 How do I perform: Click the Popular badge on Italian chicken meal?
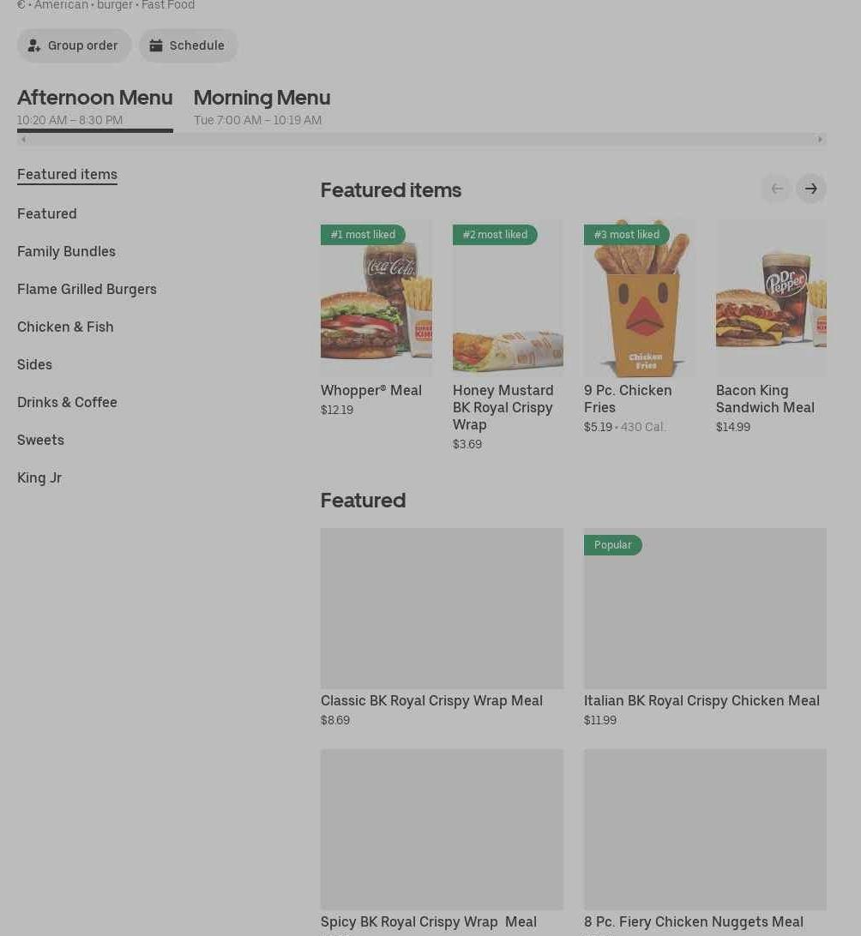(612, 545)
